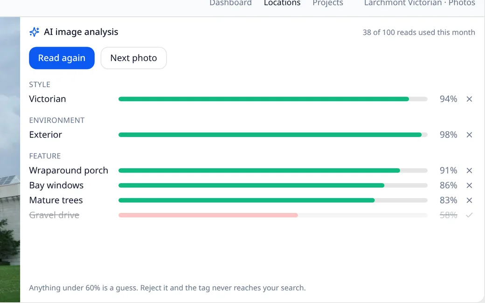Open Larchmont Victorian Photos breadcrumb
The image size is (485, 303).
[419, 3]
